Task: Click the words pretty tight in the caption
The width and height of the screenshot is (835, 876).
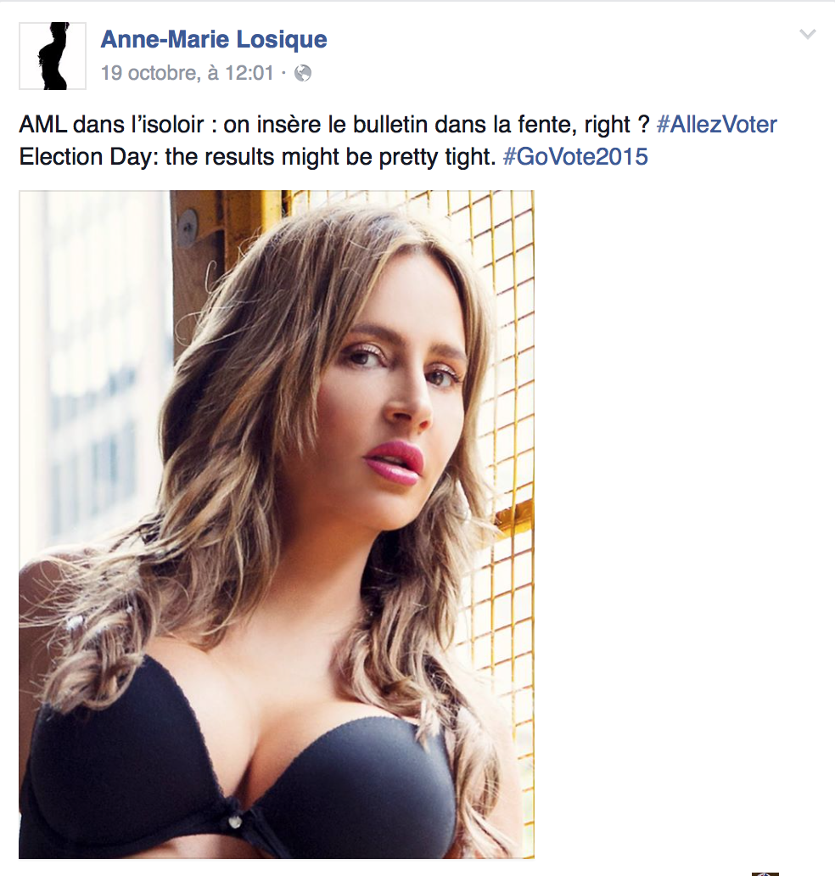Action: 437,158
